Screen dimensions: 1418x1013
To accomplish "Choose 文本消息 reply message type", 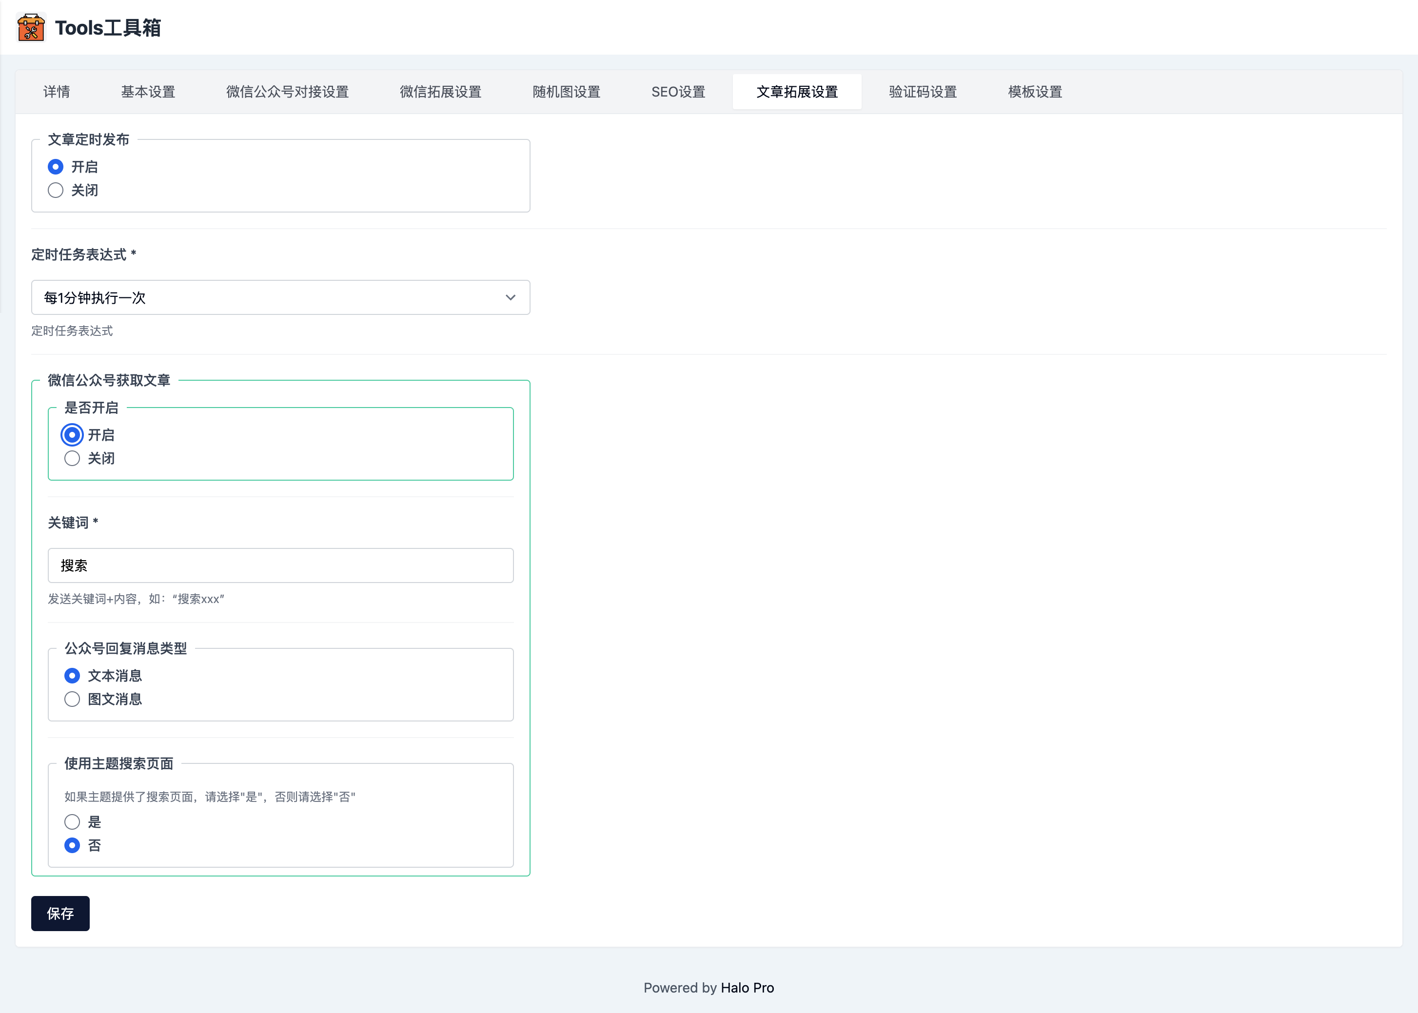I will pos(72,676).
